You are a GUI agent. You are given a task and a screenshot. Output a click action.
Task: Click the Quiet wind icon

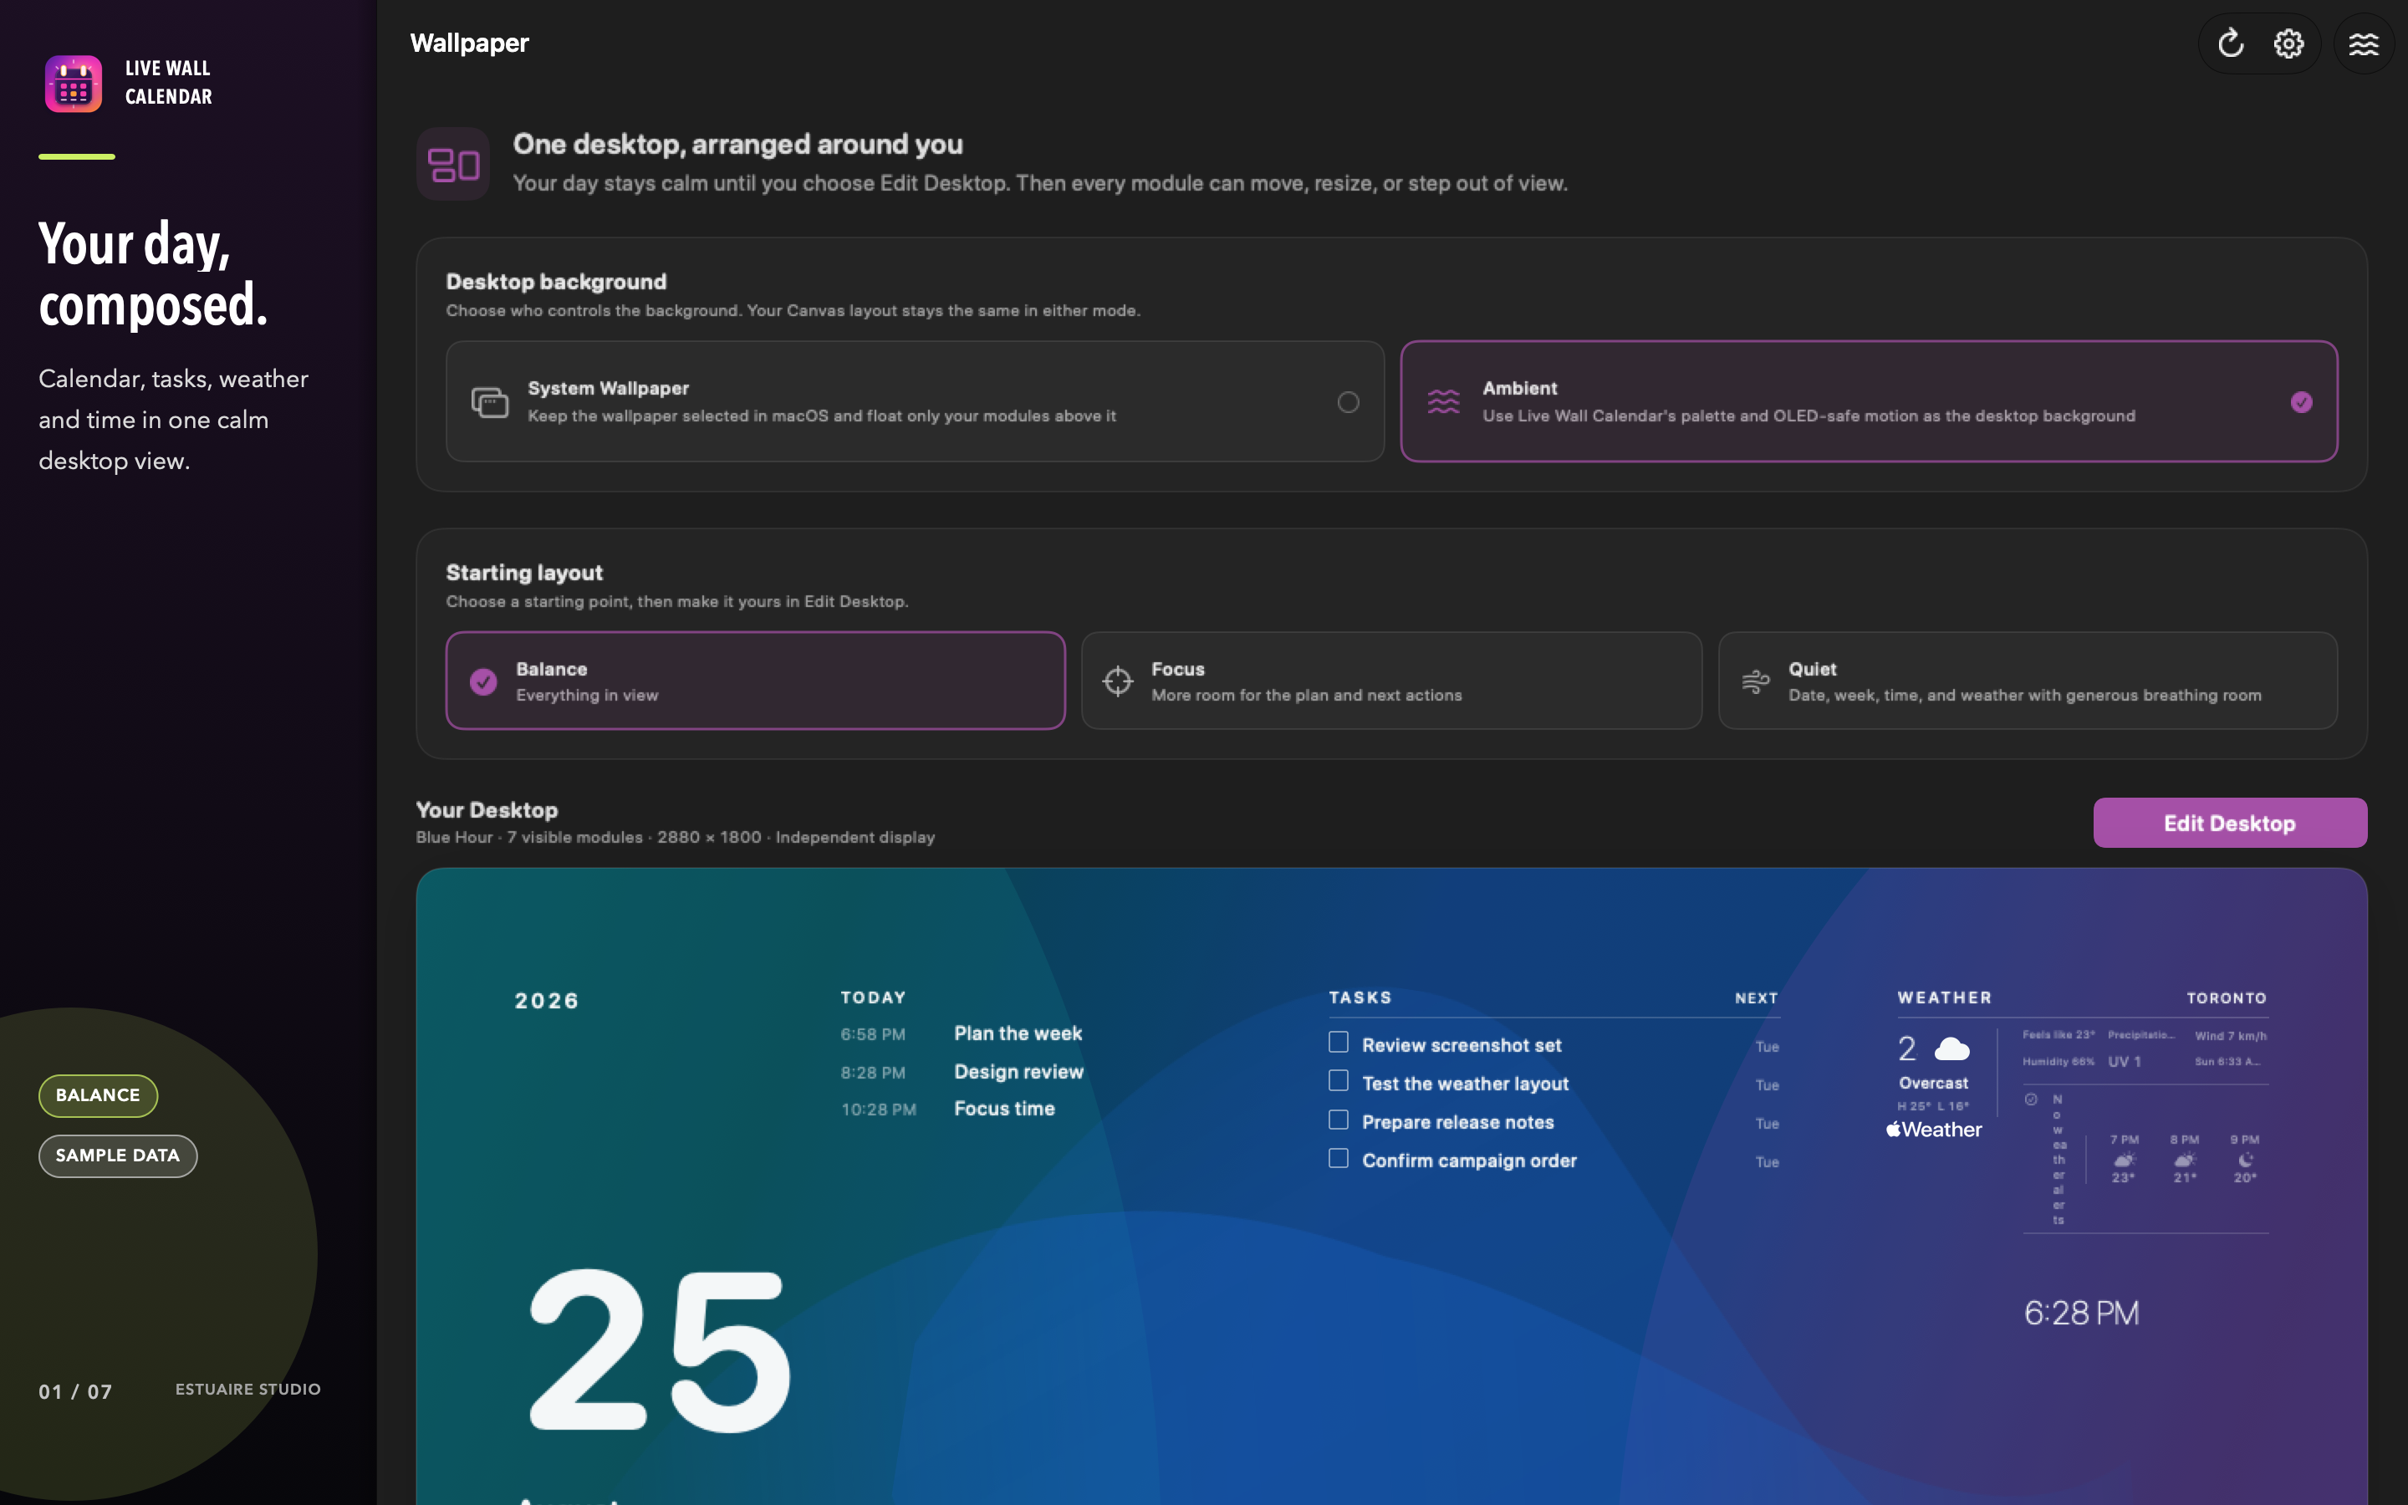point(1755,681)
